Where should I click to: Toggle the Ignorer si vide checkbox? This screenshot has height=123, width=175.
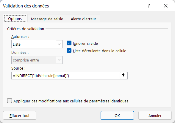[69, 43]
